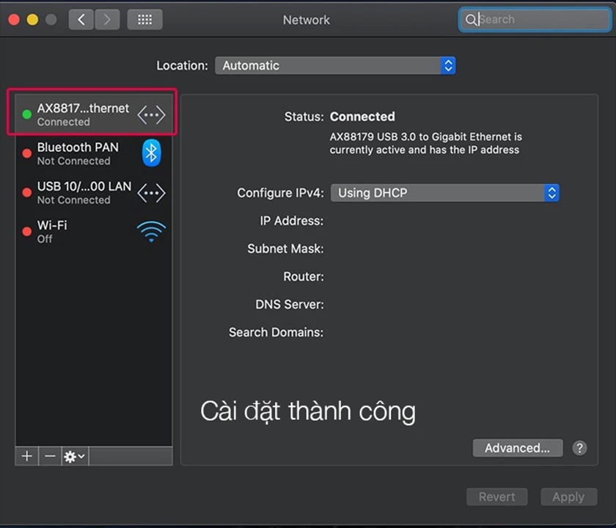Click the Bluetooth icon in the sidebar
The image size is (616, 528).
(151, 153)
